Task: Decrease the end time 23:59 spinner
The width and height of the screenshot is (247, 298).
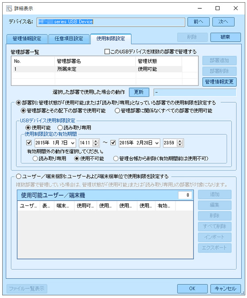Action: coord(180,145)
